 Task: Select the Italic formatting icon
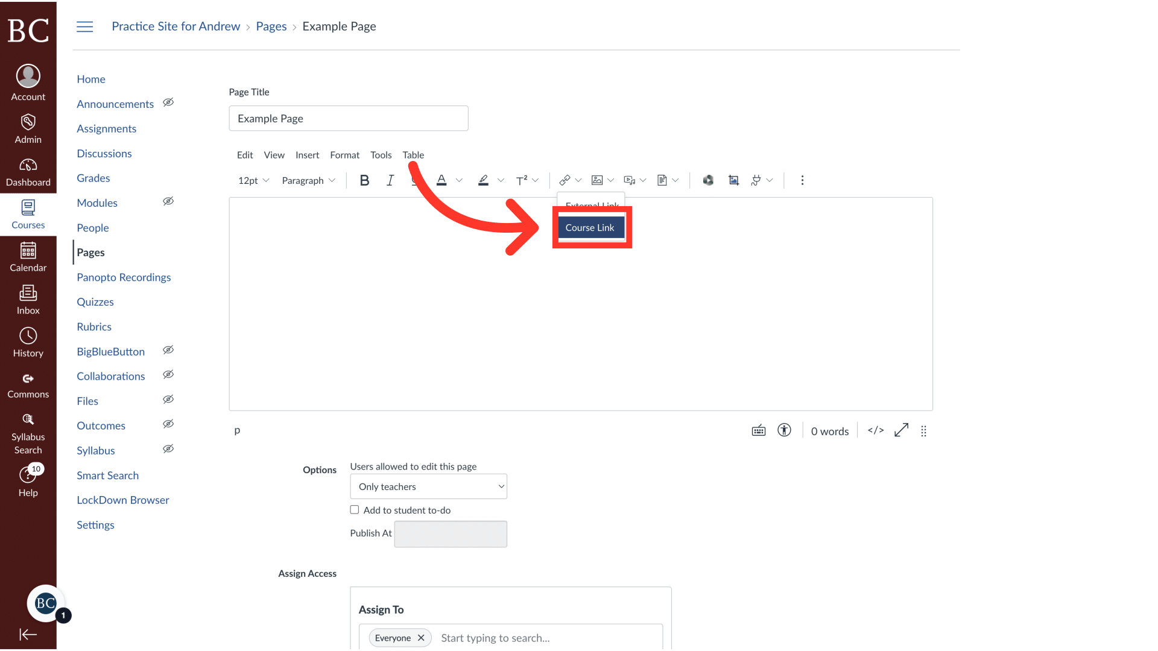pyautogui.click(x=390, y=180)
